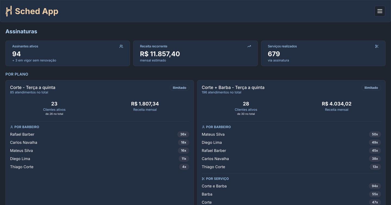Click the scissors icon in Serviços realizados card

[377, 46]
